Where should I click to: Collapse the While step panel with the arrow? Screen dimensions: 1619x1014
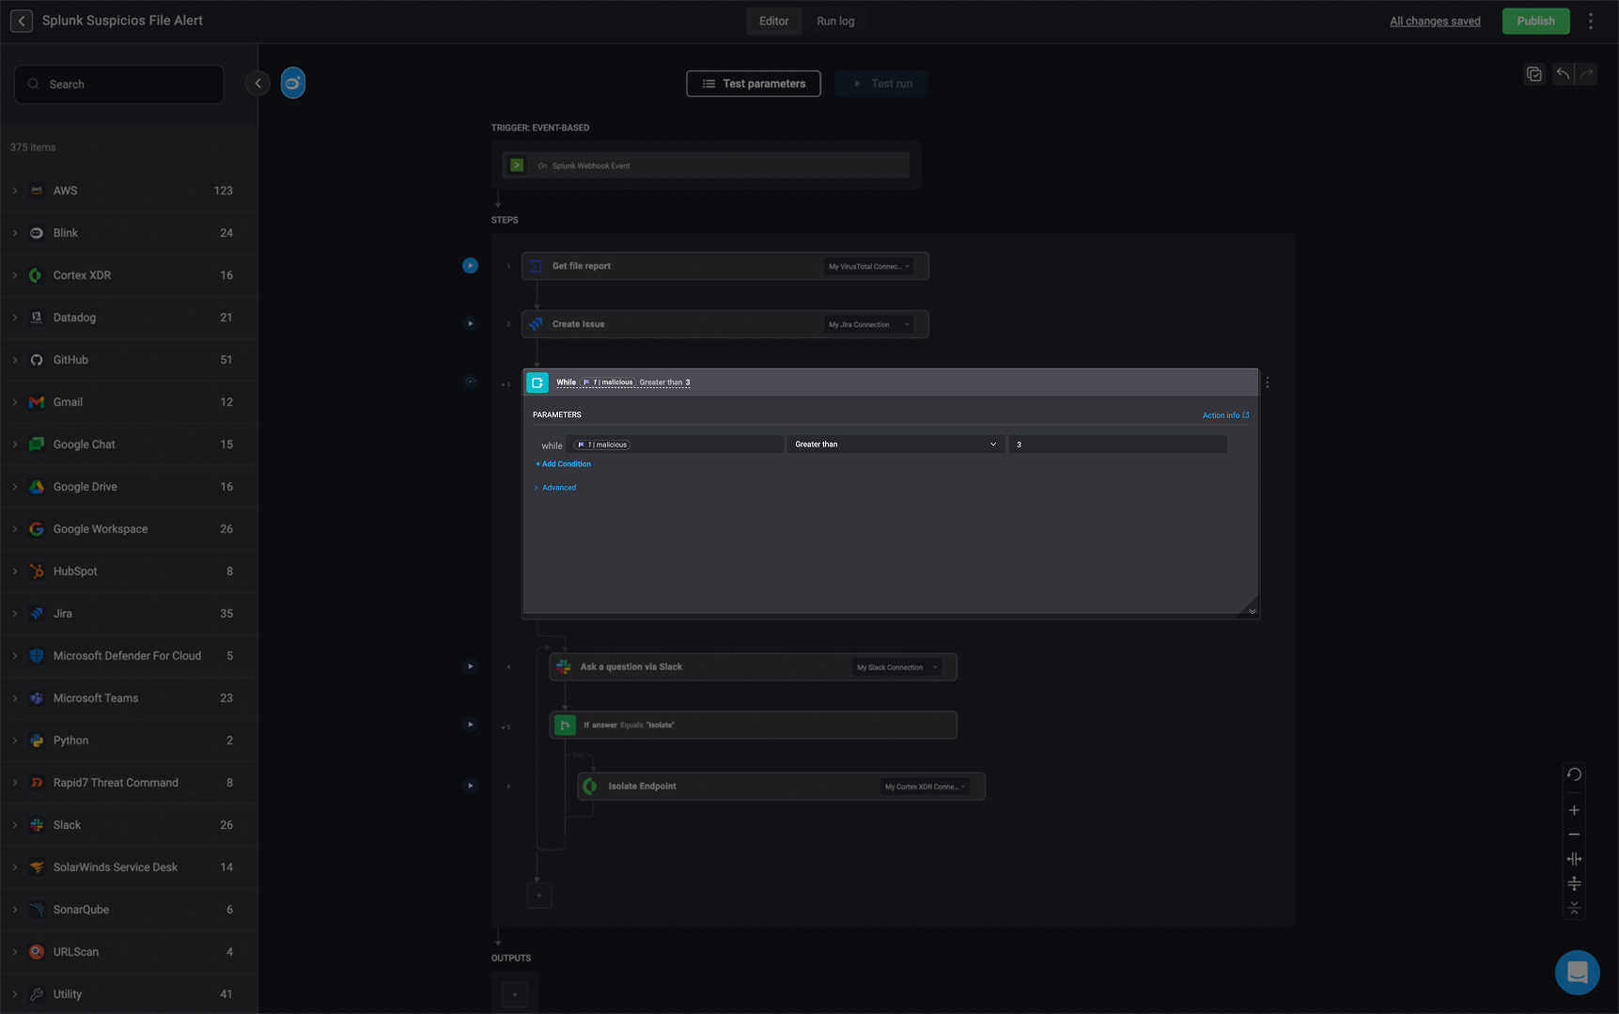1252,611
